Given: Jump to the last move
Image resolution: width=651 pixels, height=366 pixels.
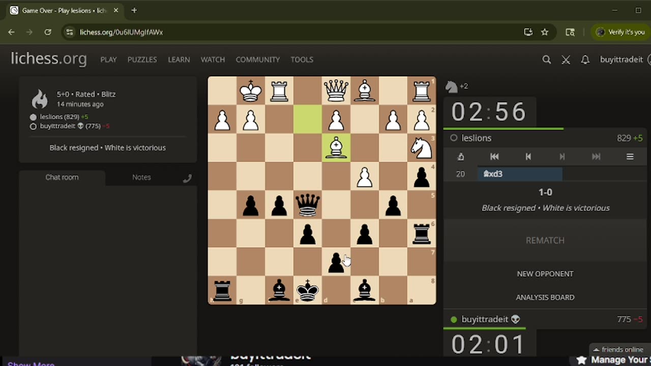Looking at the screenshot, I should tap(596, 157).
